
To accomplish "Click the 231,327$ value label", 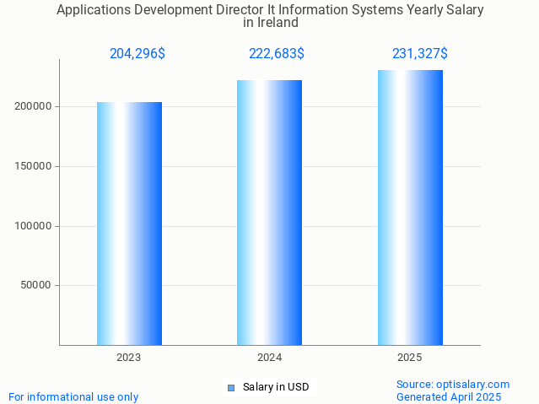I will [419, 53].
